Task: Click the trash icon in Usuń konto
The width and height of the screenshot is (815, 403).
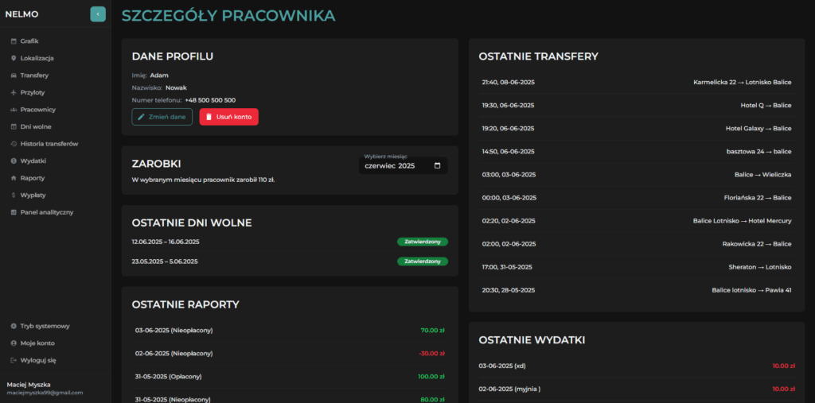Action: pyautogui.click(x=209, y=117)
